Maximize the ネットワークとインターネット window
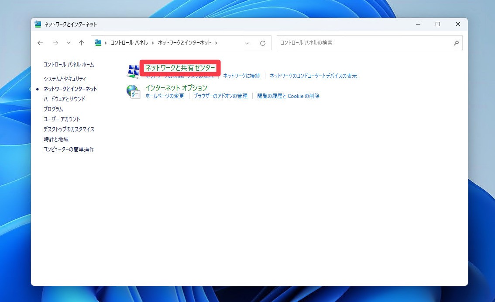 (437, 24)
